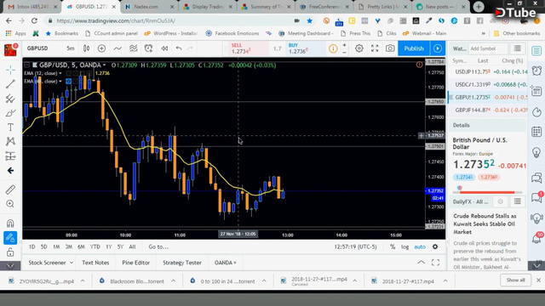Take a chart snapshot with camera icon
545x306 pixels.
point(390,48)
